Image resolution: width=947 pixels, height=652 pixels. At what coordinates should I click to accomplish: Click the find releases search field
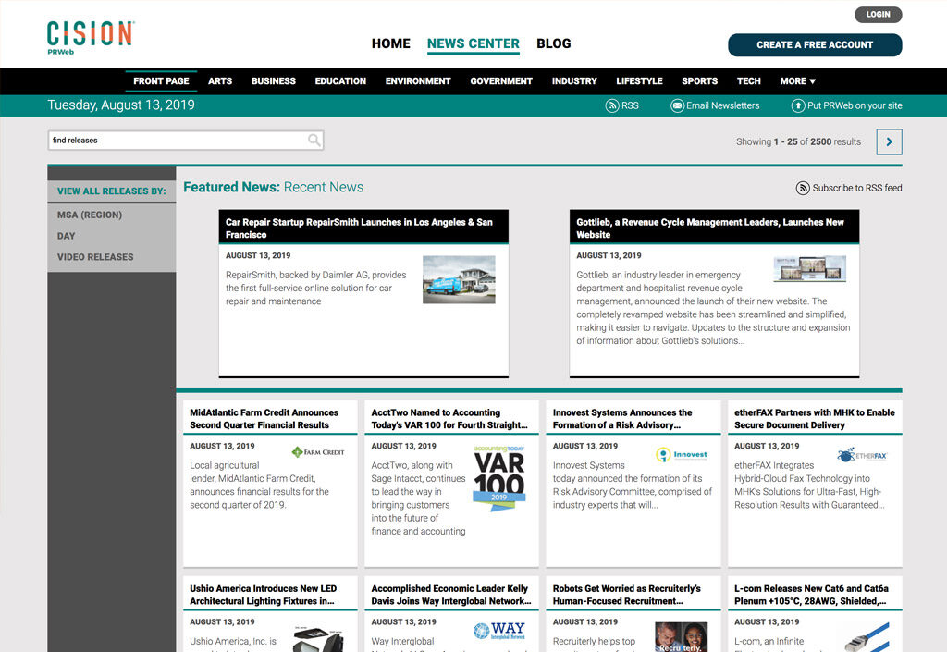185,140
